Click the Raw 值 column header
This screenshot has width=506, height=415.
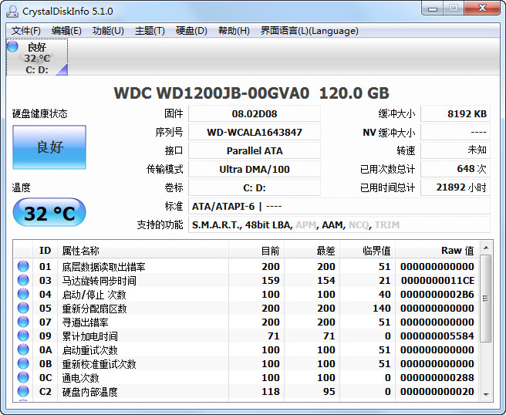(x=437, y=251)
